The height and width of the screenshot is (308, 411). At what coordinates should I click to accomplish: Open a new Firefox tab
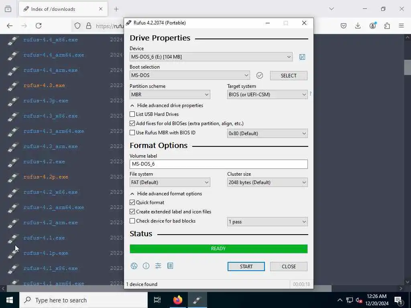[x=116, y=9]
